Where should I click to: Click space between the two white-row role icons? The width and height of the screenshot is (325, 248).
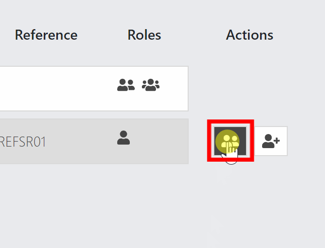(x=138, y=85)
